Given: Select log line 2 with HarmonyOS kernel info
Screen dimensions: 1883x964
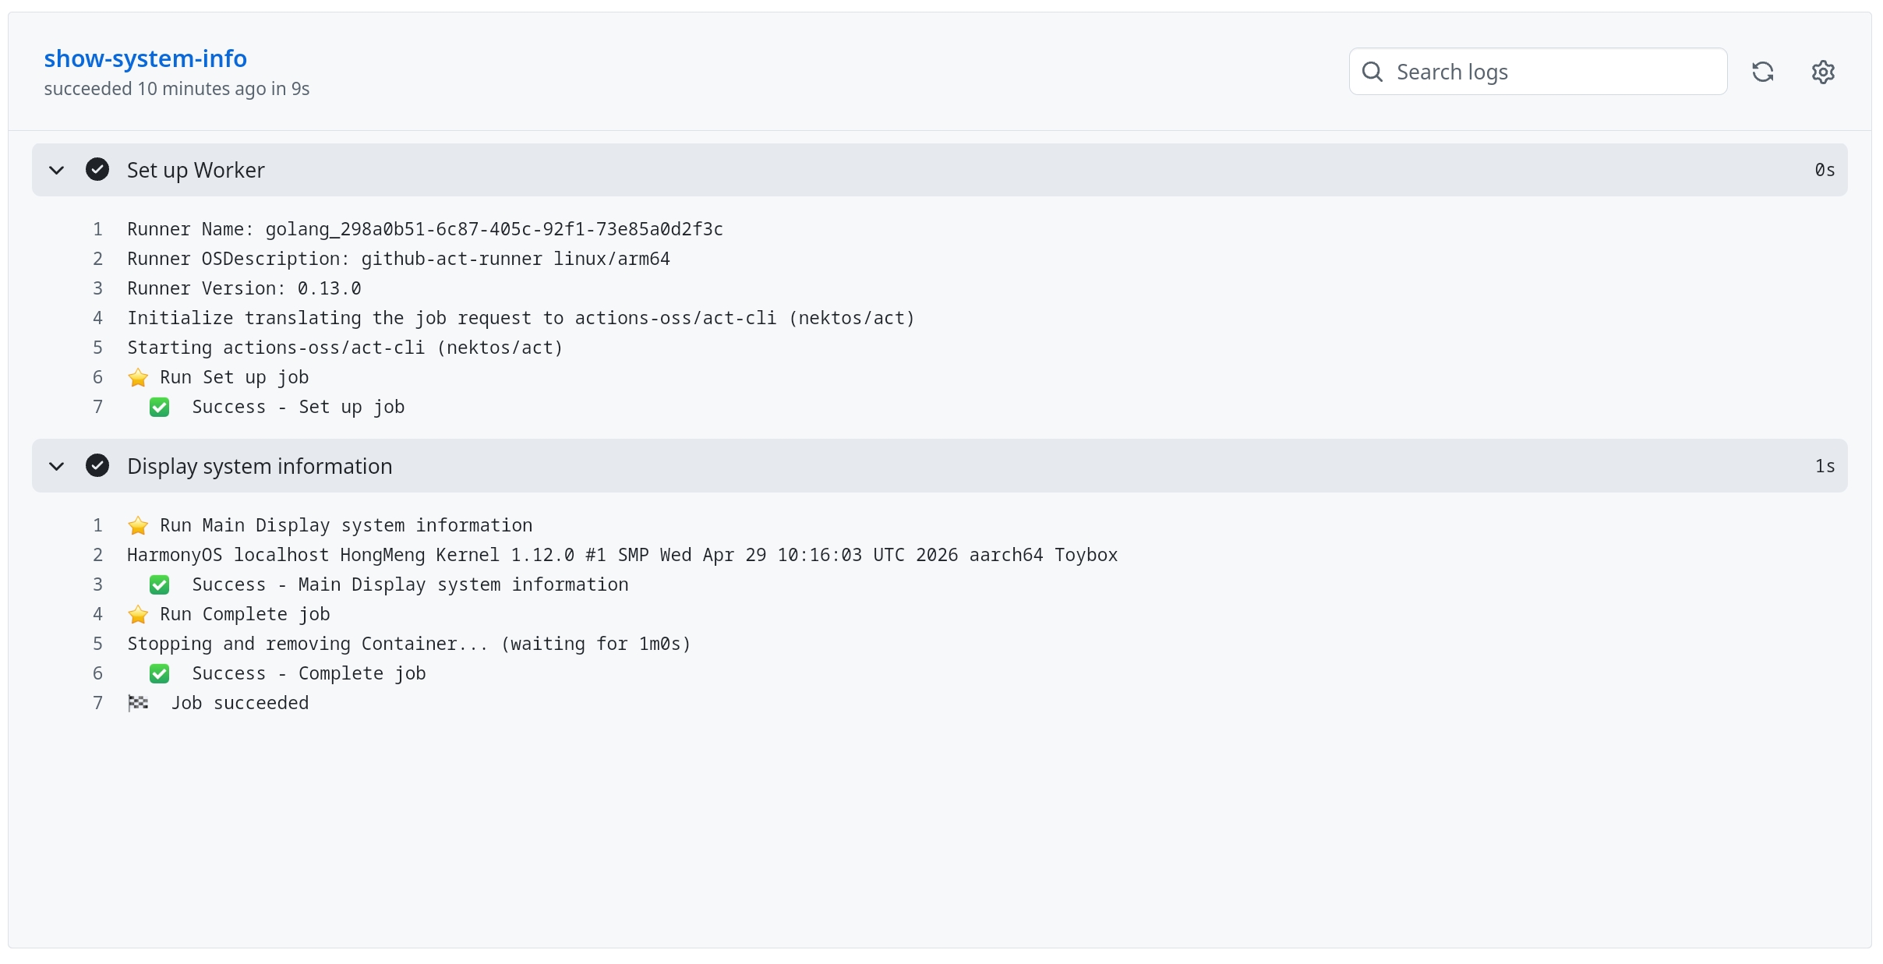Looking at the screenshot, I should (x=622, y=555).
